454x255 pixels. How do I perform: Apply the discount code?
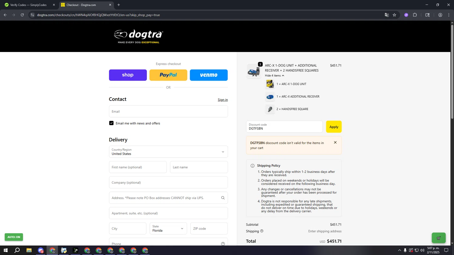click(334, 127)
